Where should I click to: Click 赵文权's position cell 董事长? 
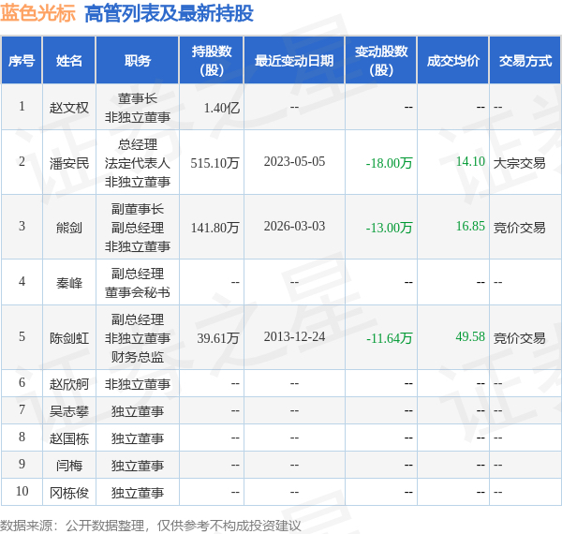[x=138, y=98]
